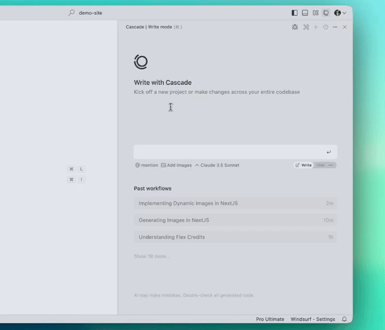Open Implementing Dynamic Images in NextJS workflow
The height and width of the screenshot is (330, 385).
tap(235, 203)
